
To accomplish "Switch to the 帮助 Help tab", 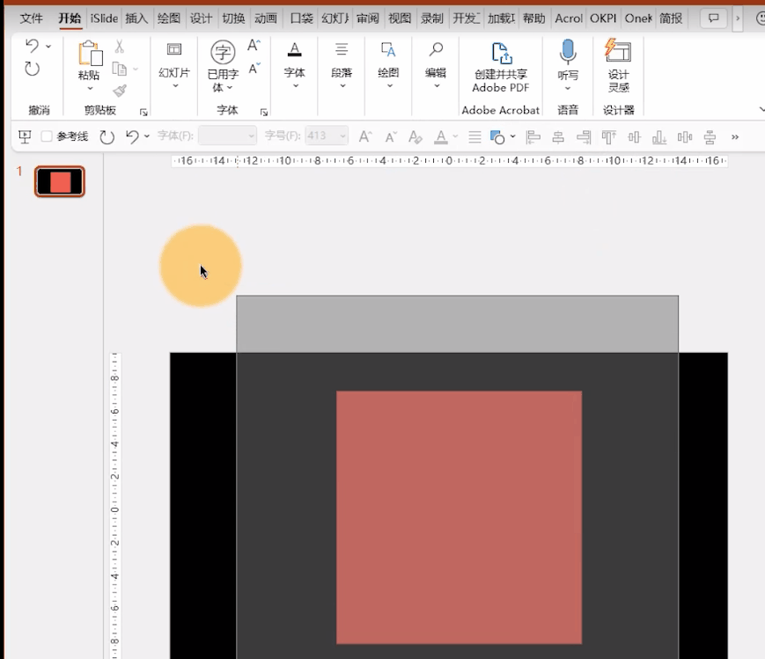I will point(533,18).
